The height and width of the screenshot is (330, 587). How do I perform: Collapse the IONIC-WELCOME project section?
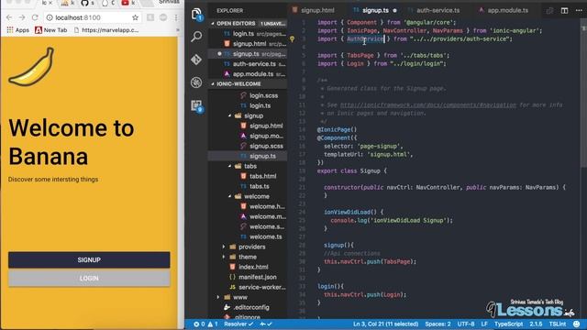point(213,84)
